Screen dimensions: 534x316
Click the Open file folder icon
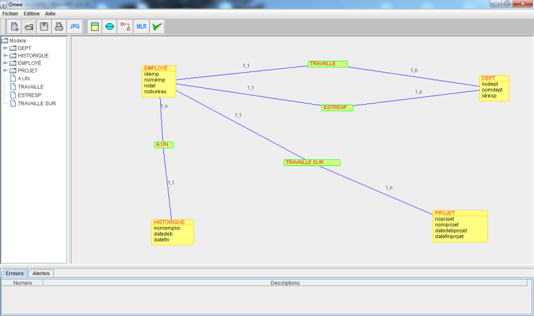(x=29, y=26)
